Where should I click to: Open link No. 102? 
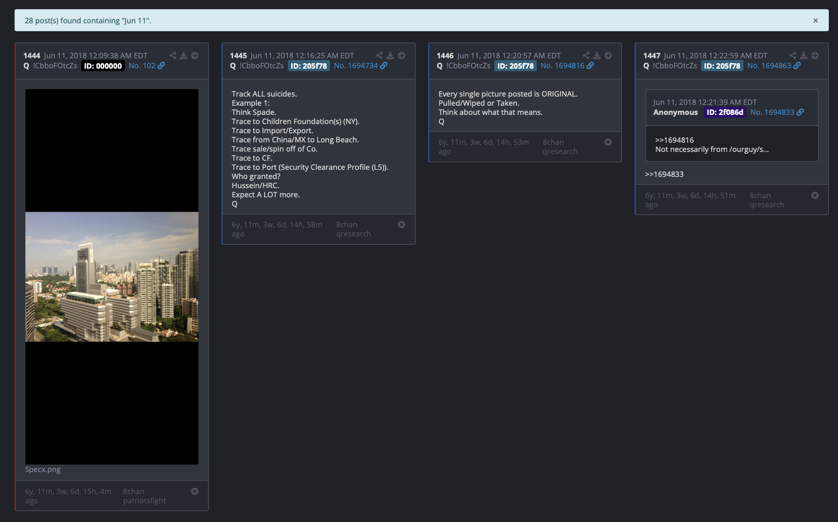(x=146, y=66)
